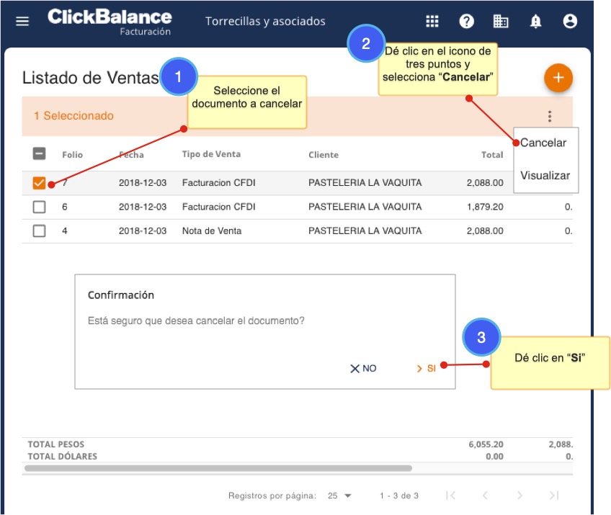Confirm cancellation by clicking SI
The width and height of the screenshot is (611, 515).
point(427,368)
